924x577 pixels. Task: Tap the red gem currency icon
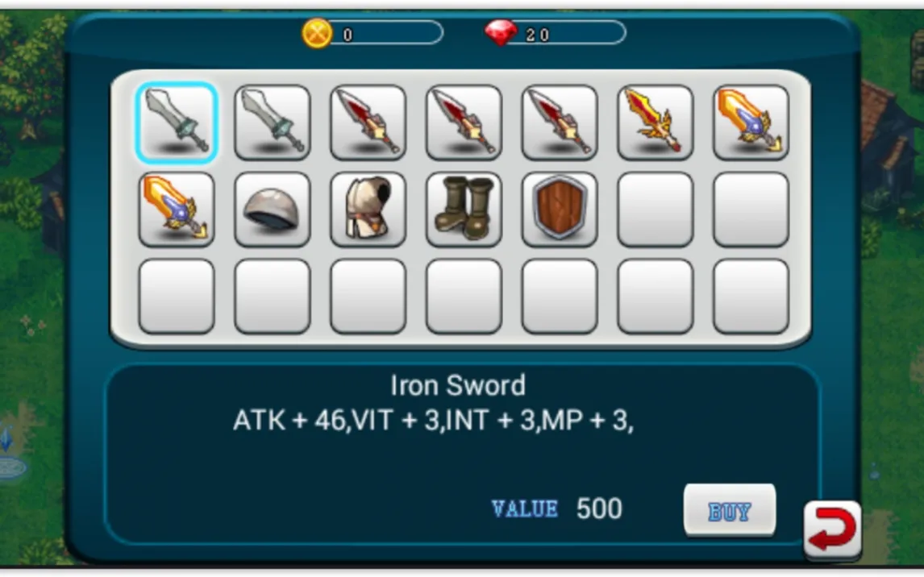click(x=501, y=33)
